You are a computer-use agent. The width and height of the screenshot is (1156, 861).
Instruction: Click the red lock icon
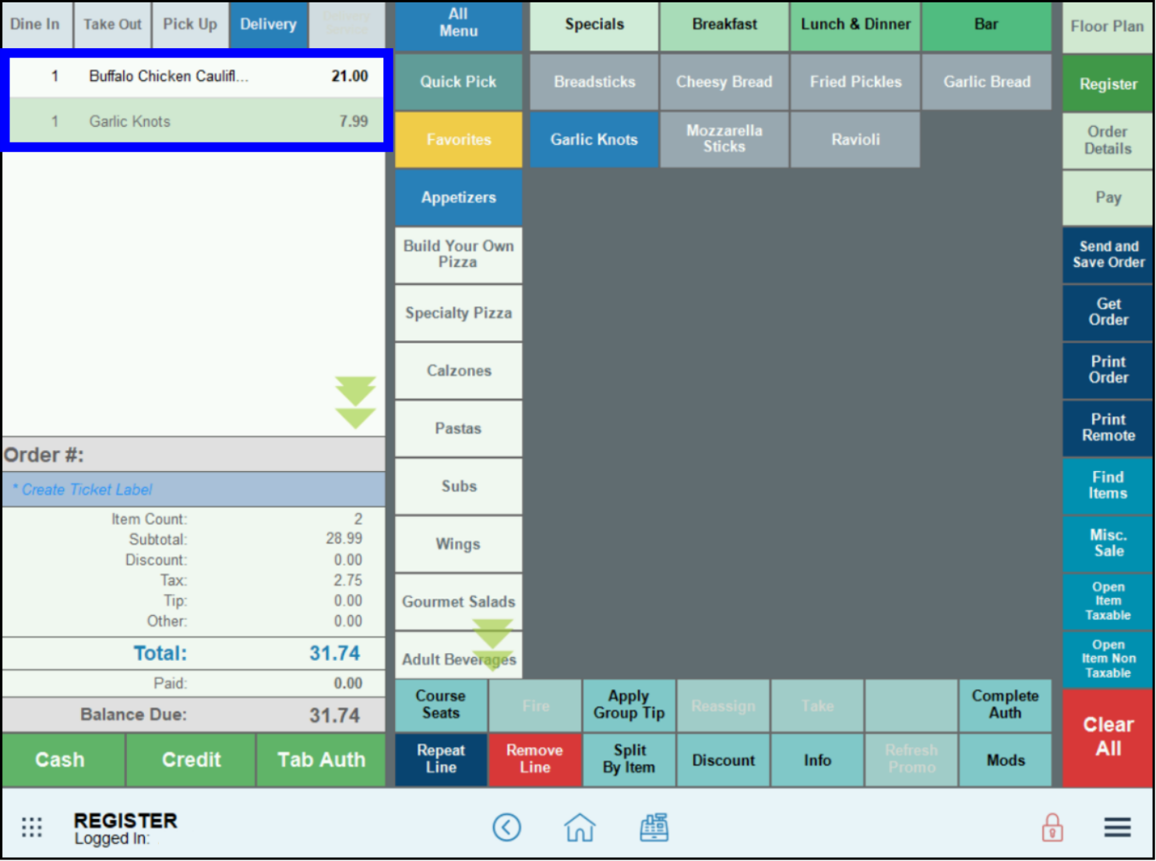pyautogui.click(x=1052, y=827)
